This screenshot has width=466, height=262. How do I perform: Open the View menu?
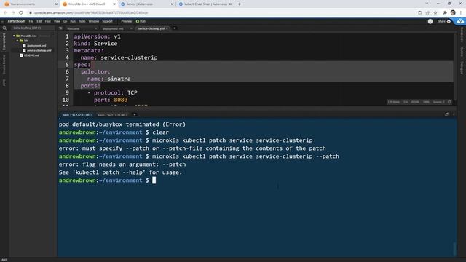[x=57, y=21]
